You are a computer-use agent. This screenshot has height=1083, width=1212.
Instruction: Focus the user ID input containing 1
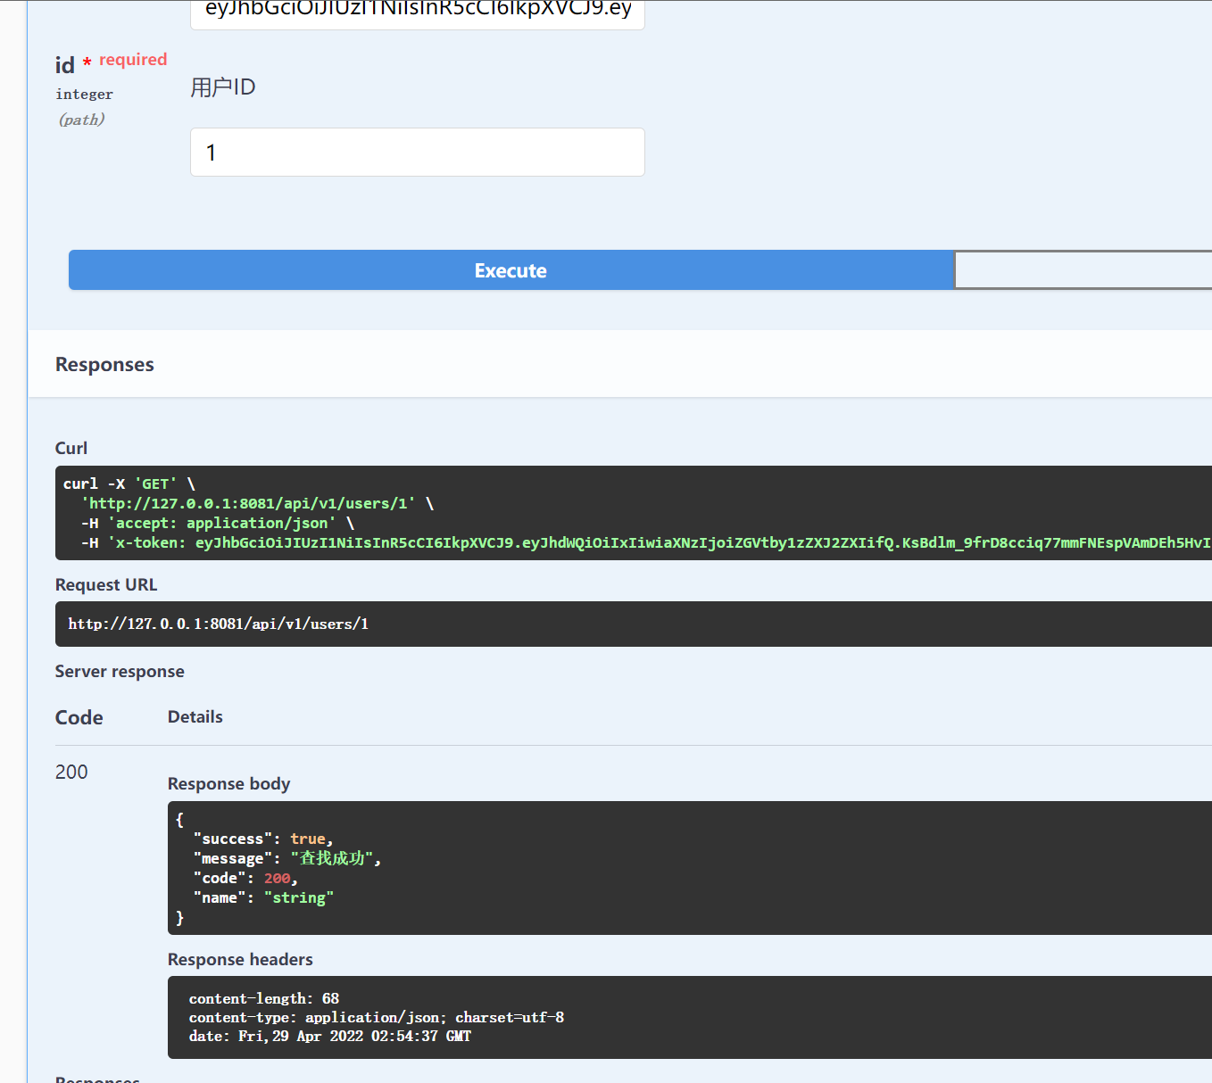(x=417, y=153)
